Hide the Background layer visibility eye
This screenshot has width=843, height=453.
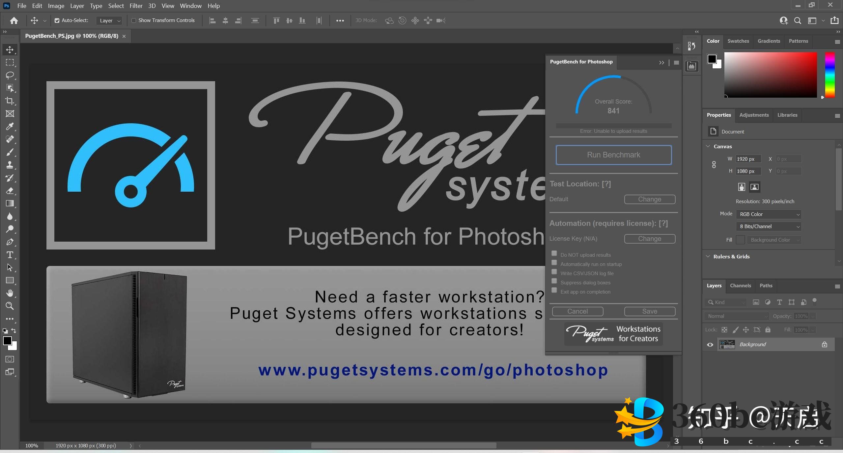coord(710,345)
